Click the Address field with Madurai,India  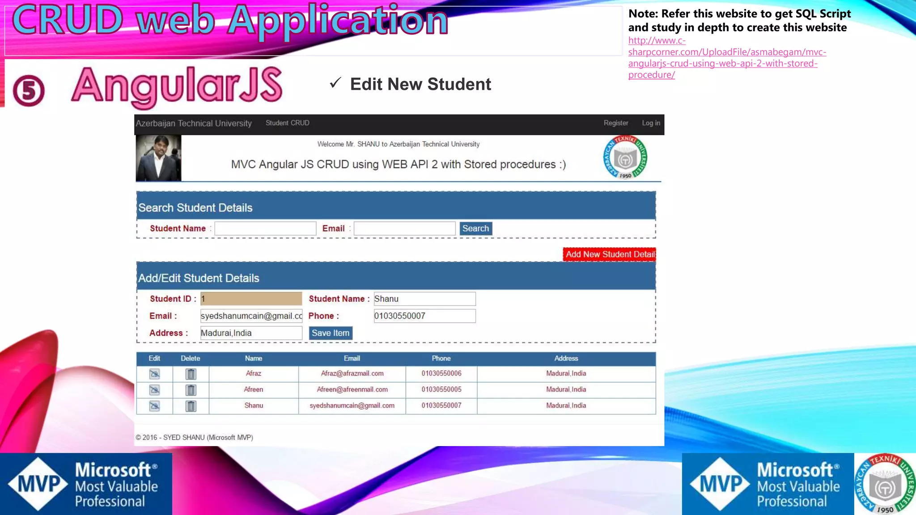[251, 333]
